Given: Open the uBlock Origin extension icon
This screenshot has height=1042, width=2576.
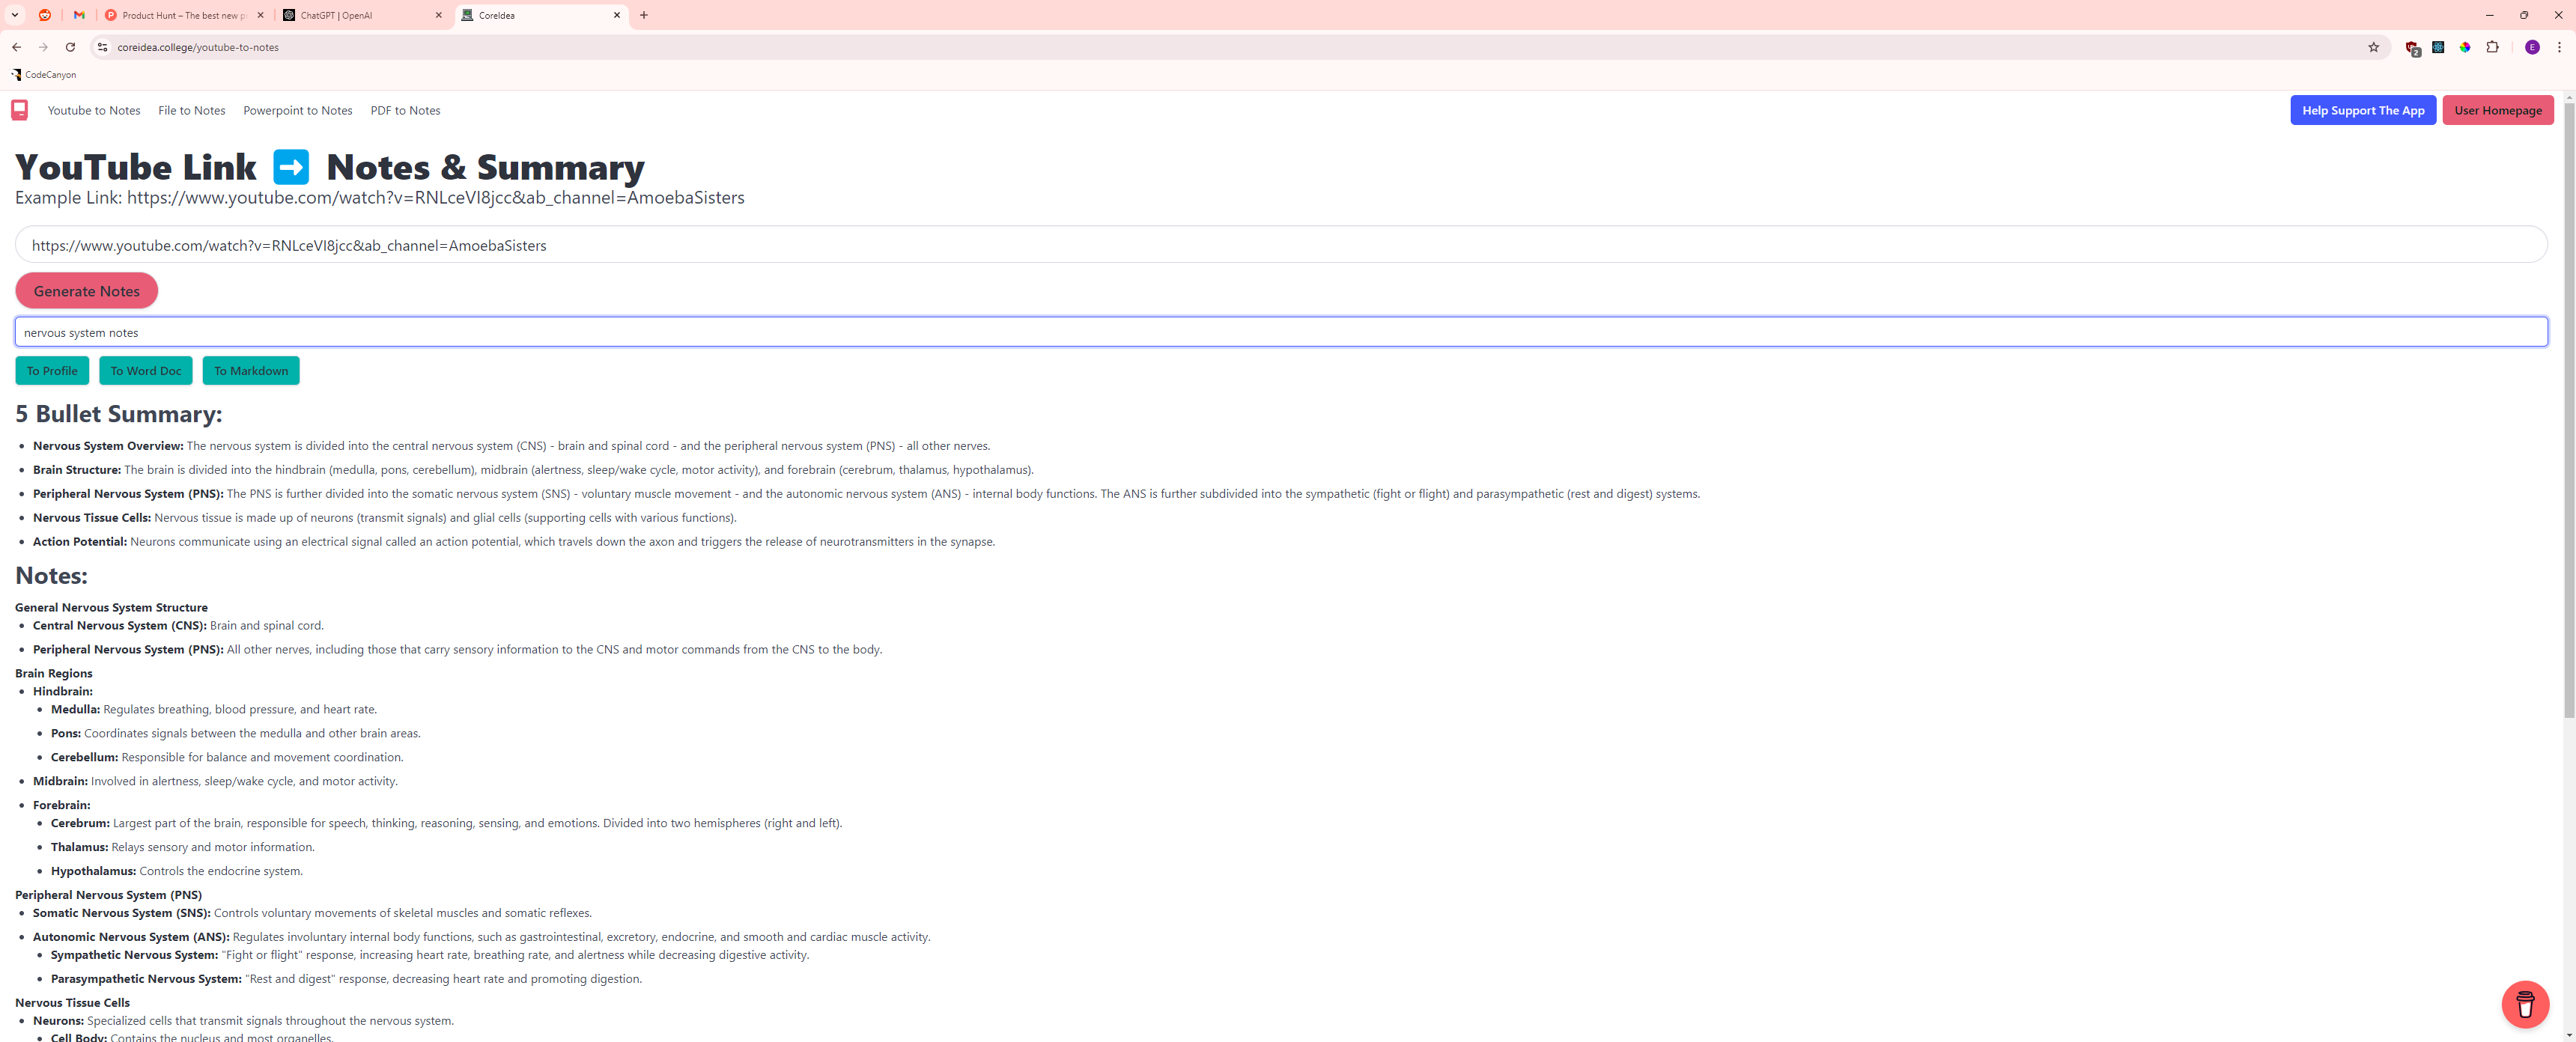Looking at the screenshot, I should click(x=2412, y=47).
